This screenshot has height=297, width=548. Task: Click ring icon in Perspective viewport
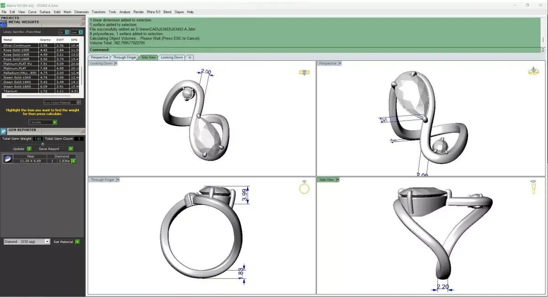tap(533, 71)
